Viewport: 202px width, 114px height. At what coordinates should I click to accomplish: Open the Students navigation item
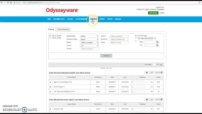pyautogui.click(x=70, y=19)
